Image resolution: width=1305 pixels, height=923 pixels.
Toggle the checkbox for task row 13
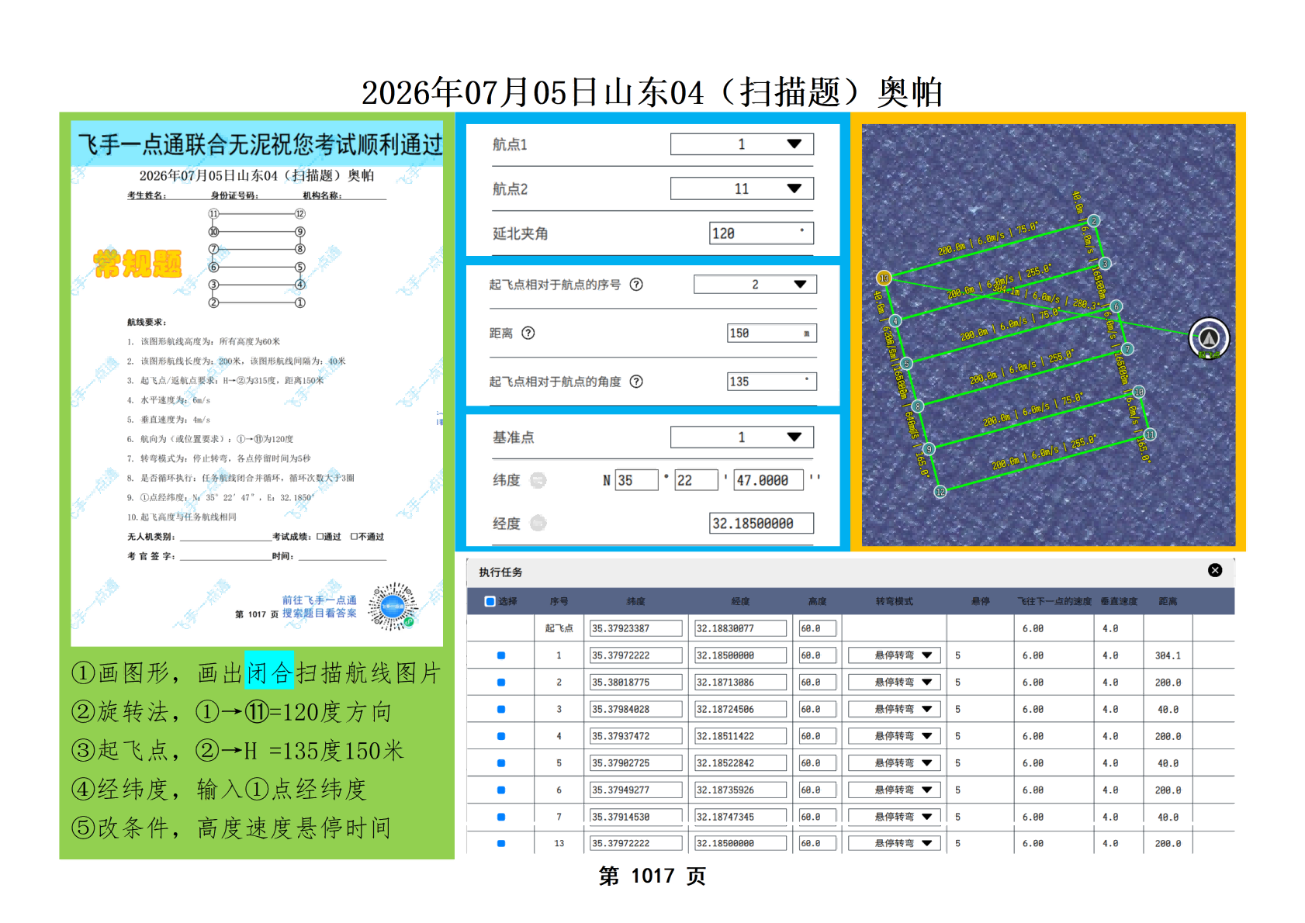coord(501,843)
